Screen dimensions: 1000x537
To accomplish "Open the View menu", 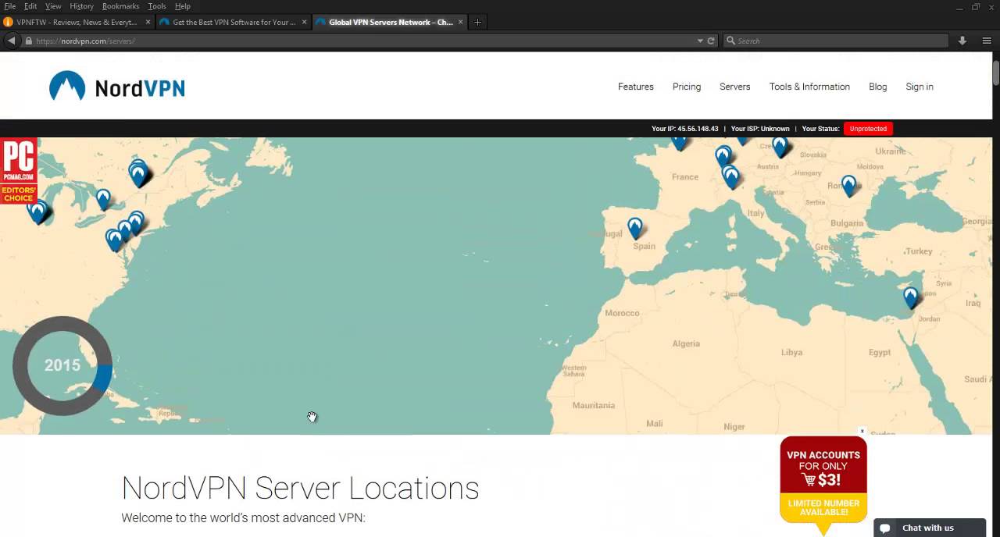I will point(53,6).
